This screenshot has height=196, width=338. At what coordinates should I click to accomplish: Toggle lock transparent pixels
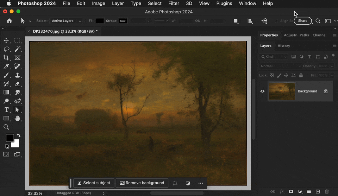point(271,75)
